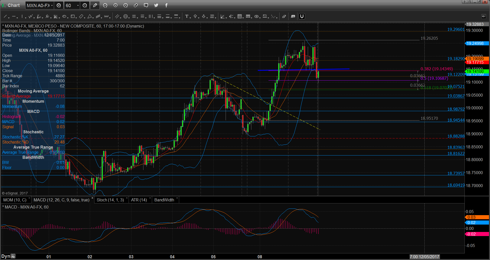Expand rectangle tool options arrow
Image resolution: width=490 pixels, height=260 pixels.
[76, 18]
